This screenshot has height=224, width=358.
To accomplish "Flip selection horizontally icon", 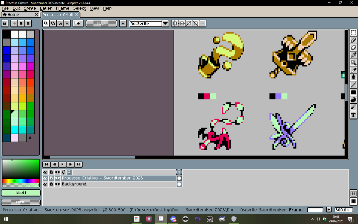I will point(175,23).
